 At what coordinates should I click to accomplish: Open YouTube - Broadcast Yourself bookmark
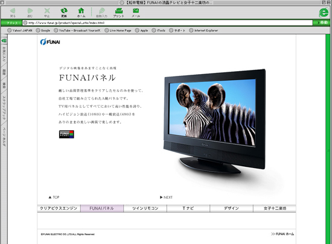[x=77, y=30]
